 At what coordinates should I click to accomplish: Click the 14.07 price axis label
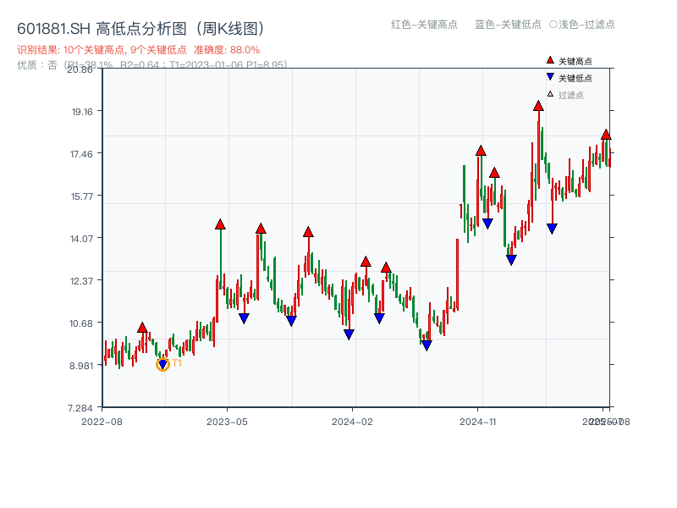[81, 239]
